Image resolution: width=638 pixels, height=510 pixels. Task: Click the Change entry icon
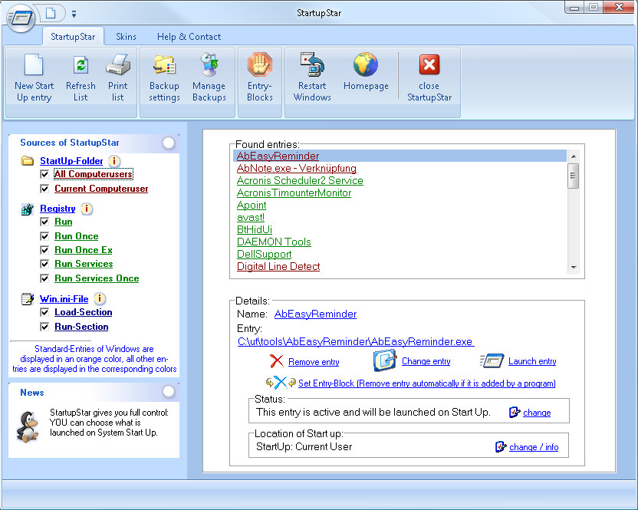[384, 360]
